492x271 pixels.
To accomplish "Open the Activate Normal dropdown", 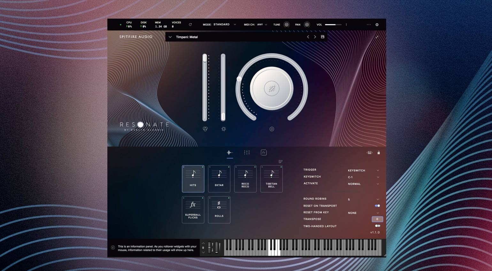I will coord(364,184).
